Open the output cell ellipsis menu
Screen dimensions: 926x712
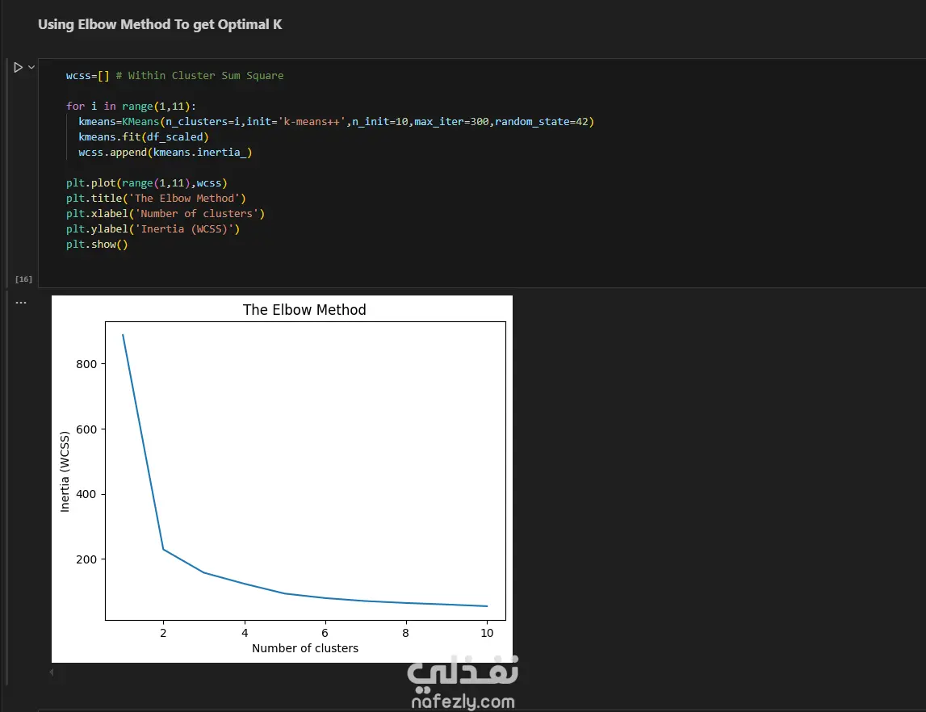(21, 303)
